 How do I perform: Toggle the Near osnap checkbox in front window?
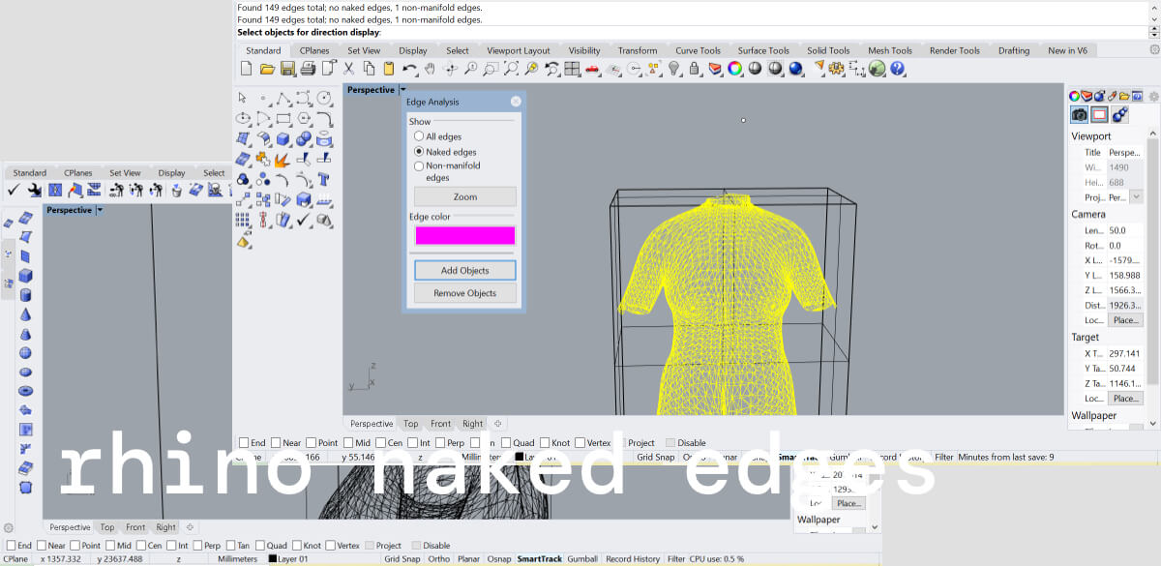pyautogui.click(x=275, y=443)
